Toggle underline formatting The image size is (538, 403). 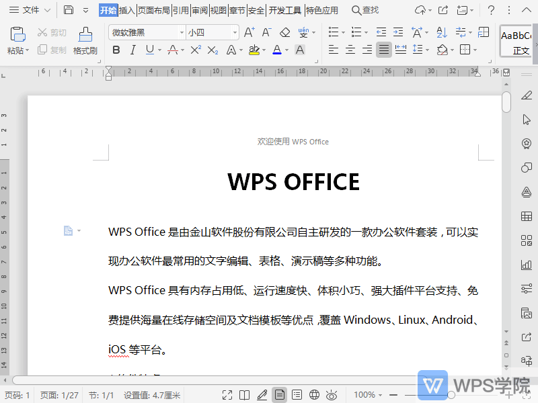[149, 50]
